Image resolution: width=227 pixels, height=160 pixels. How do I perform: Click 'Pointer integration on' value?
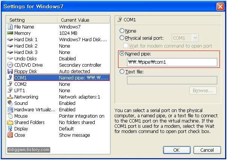[82, 116]
